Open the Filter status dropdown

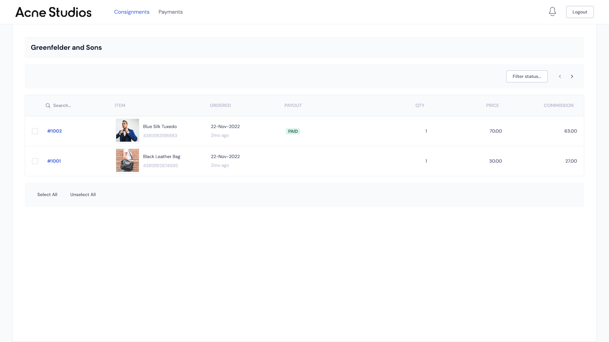coord(527,76)
